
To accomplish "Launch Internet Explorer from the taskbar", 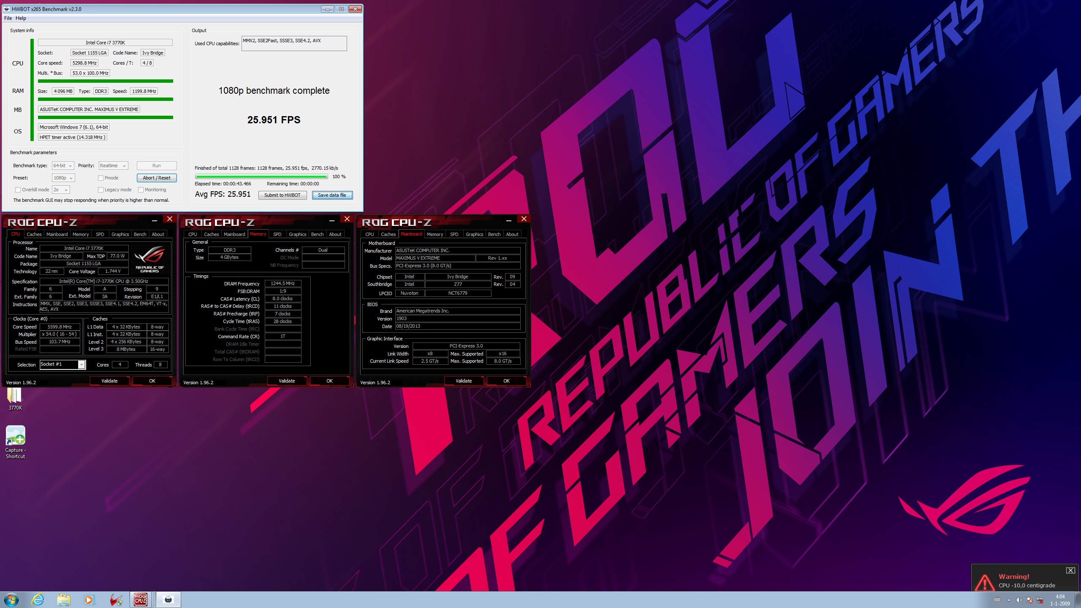I will pyautogui.click(x=38, y=600).
